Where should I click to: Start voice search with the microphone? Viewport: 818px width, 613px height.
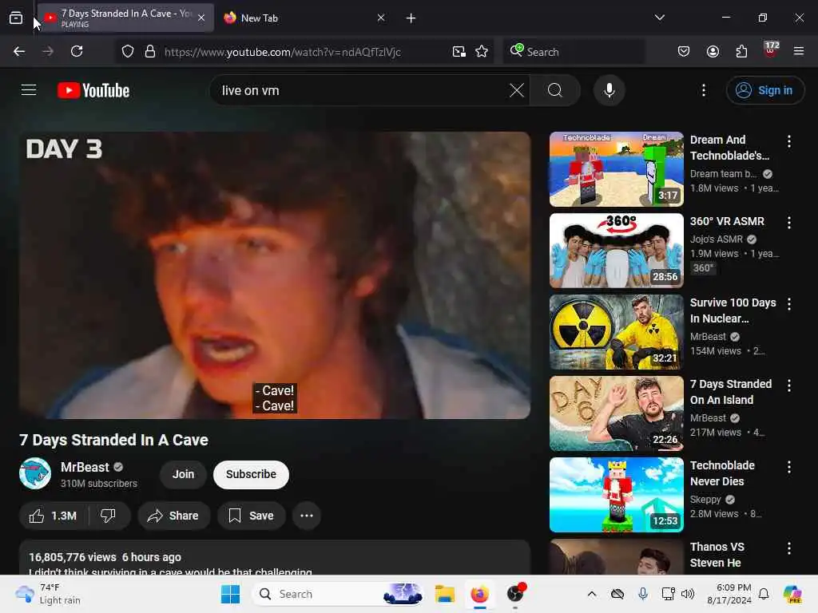(x=609, y=90)
